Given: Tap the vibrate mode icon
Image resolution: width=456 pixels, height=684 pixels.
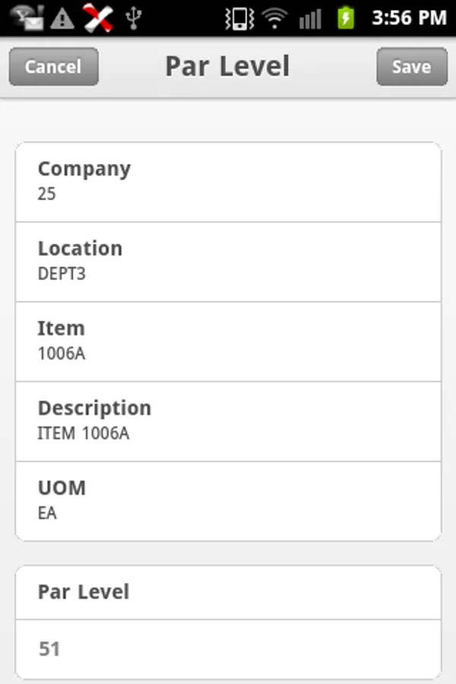Looking at the screenshot, I should tap(239, 18).
